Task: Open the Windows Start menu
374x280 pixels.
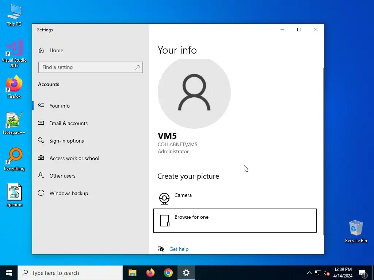Action: [9, 273]
